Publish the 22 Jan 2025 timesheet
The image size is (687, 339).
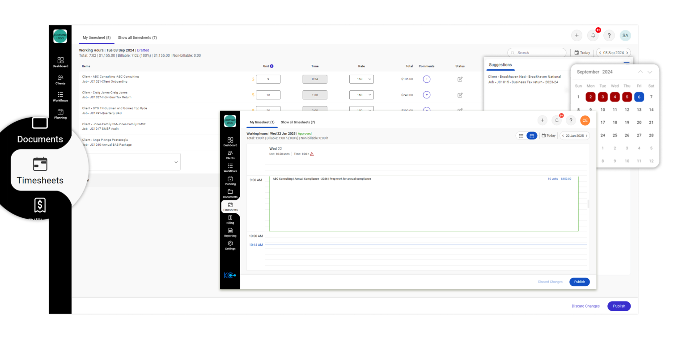(579, 282)
